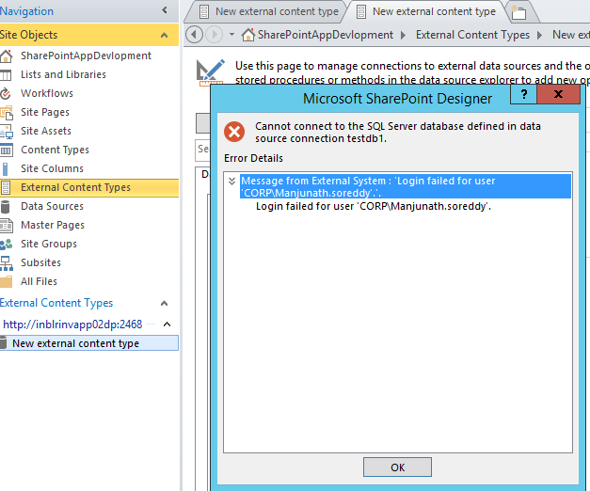The image size is (590, 491).
Task: Click the Data Sources cylinder icon
Action: (5, 207)
